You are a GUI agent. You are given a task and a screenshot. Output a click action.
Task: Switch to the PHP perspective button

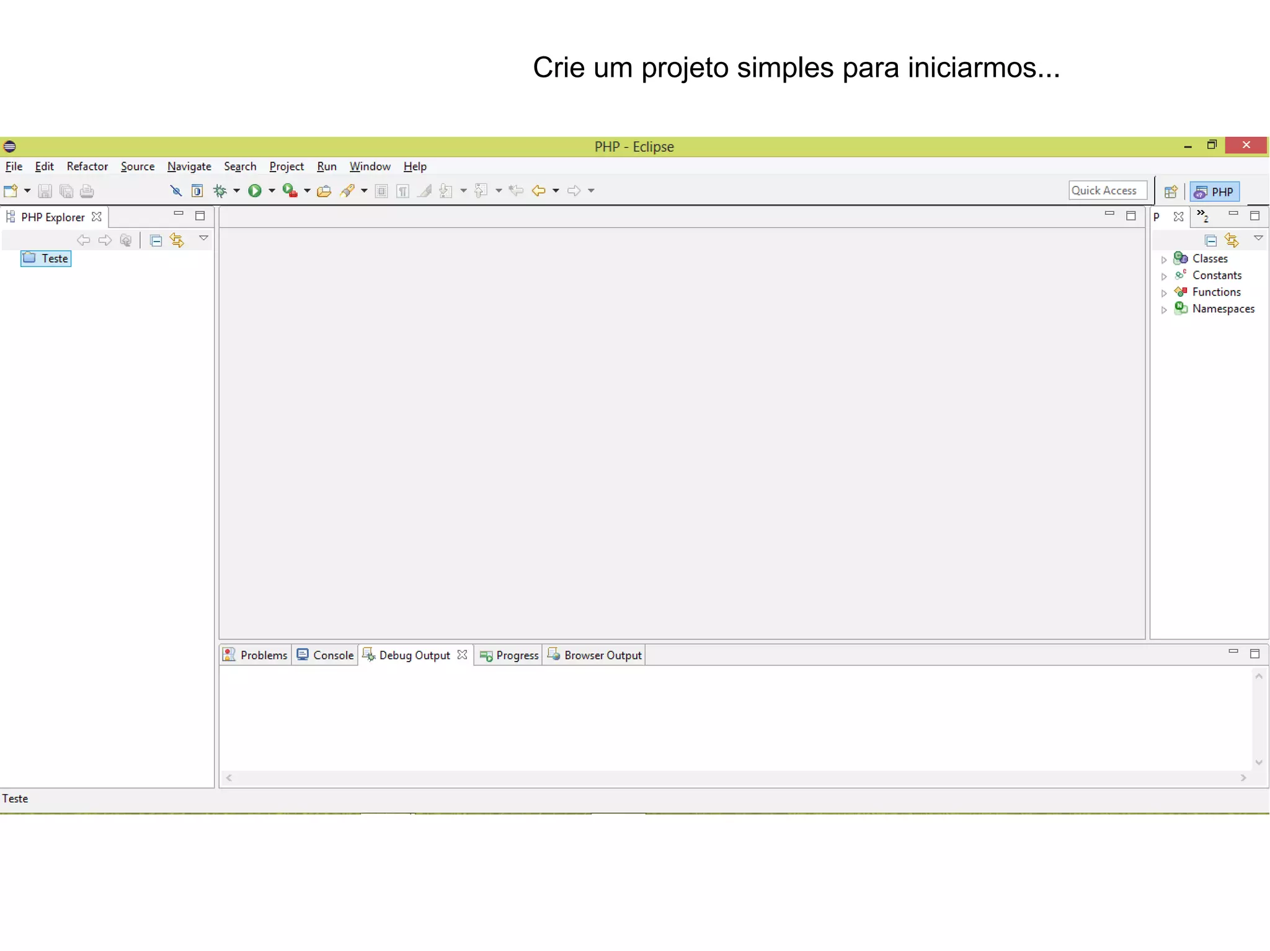tap(1215, 191)
